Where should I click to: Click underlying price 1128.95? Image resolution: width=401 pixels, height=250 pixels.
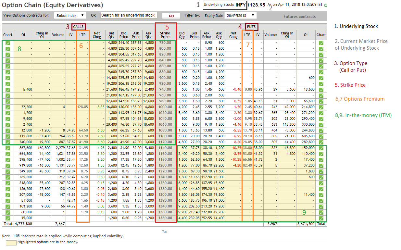click(x=257, y=5)
